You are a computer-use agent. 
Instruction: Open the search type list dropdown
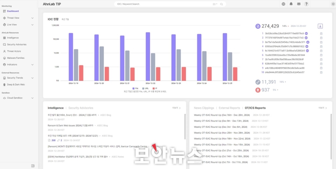[215, 4]
